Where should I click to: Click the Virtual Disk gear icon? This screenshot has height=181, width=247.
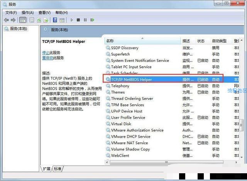coord(108,124)
